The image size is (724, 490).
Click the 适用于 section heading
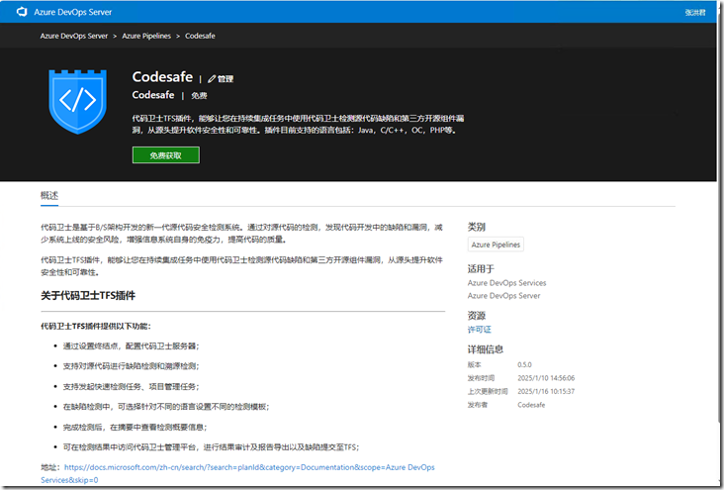[481, 269]
